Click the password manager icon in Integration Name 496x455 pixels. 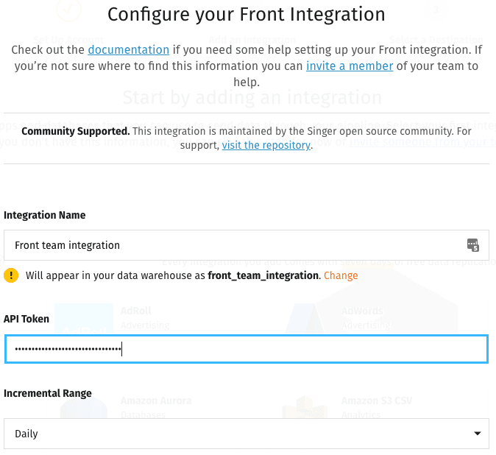pyautogui.click(x=473, y=245)
